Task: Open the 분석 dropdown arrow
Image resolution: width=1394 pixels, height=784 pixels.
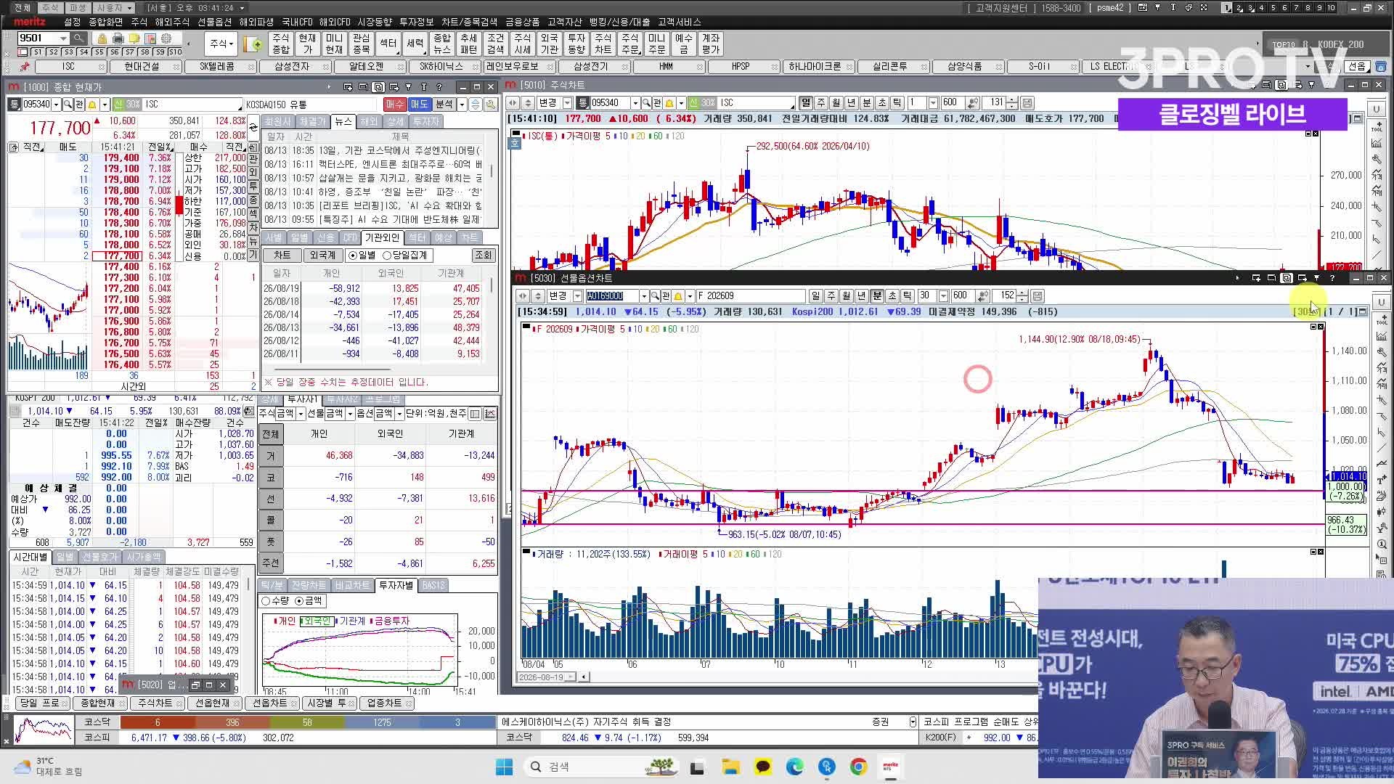Action: [462, 105]
